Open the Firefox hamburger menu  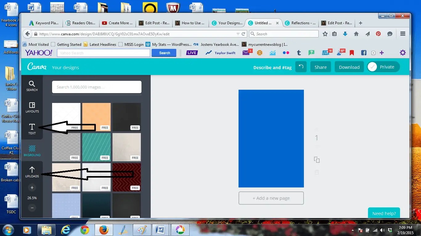(403, 34)
